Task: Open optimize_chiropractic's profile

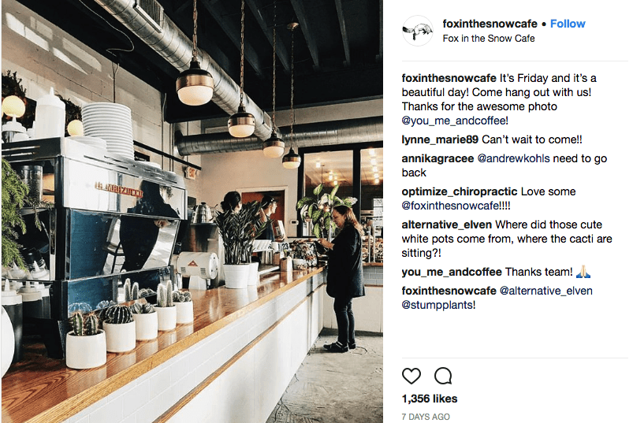Action: (460, 191)
